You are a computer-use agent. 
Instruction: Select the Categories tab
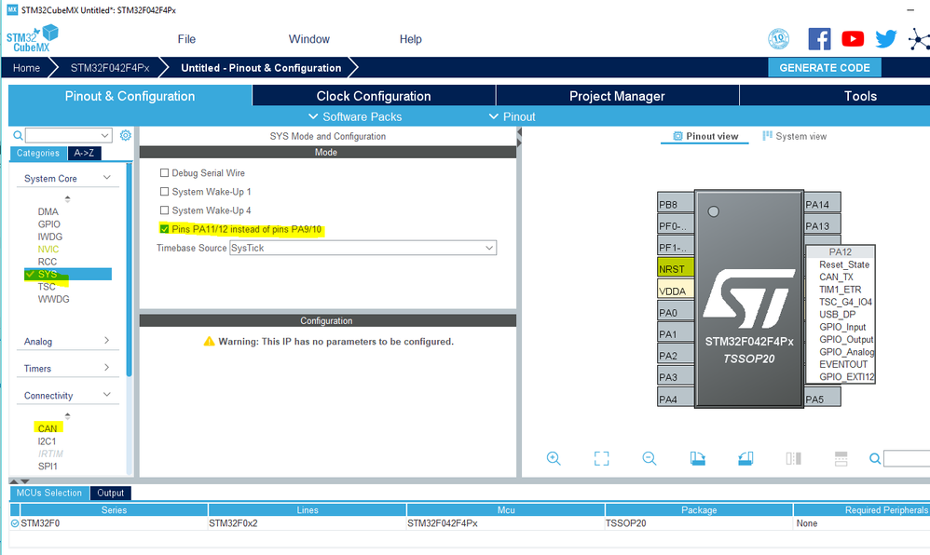pyautogui.click(x=38, y=153)
